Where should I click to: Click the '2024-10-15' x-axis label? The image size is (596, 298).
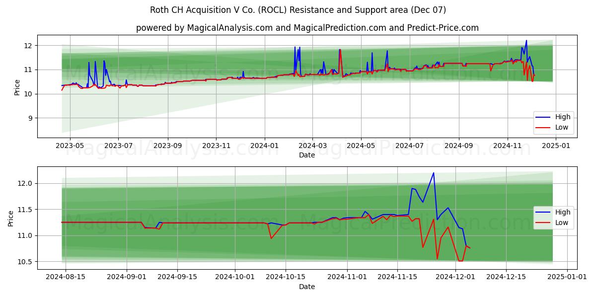(286, 278)
